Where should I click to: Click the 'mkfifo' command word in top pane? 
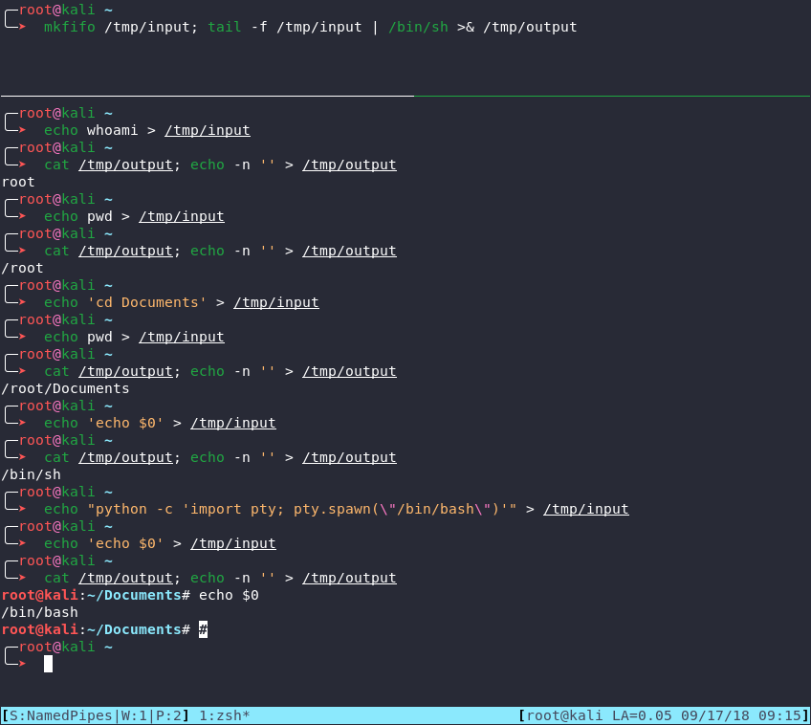click(x=70, y=27)
